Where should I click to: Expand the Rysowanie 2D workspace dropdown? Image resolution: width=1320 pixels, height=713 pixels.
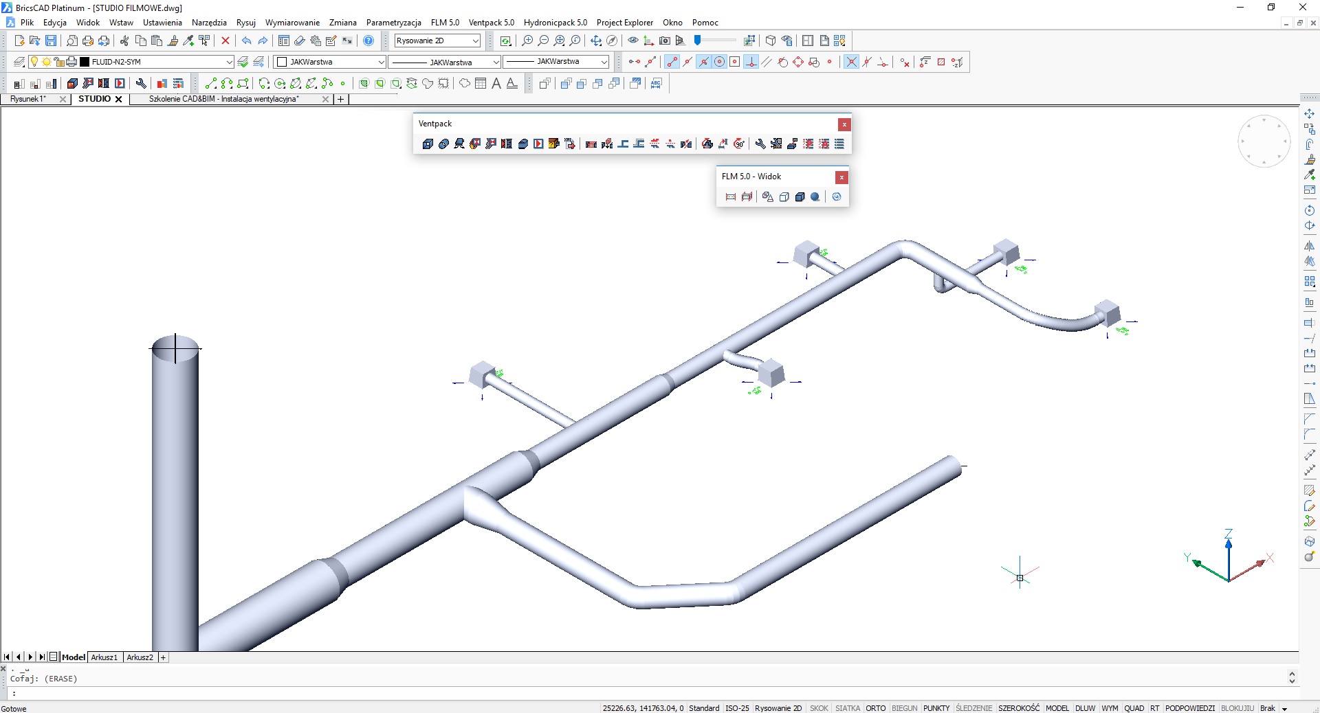(x=475, y=41)
